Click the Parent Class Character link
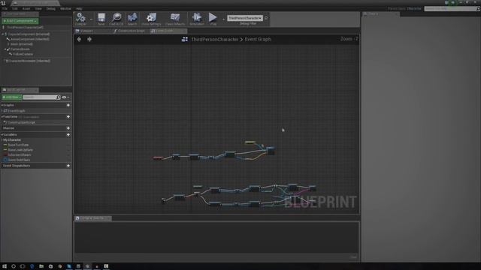The image size is (481, 270). [x=414, y=8]
